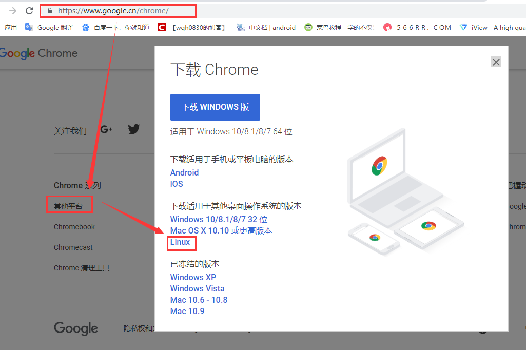The height and width of the screenshot is (350, 526).
Task: Click the Google+ icon next to 关注我们
Action: coord(106,129)
